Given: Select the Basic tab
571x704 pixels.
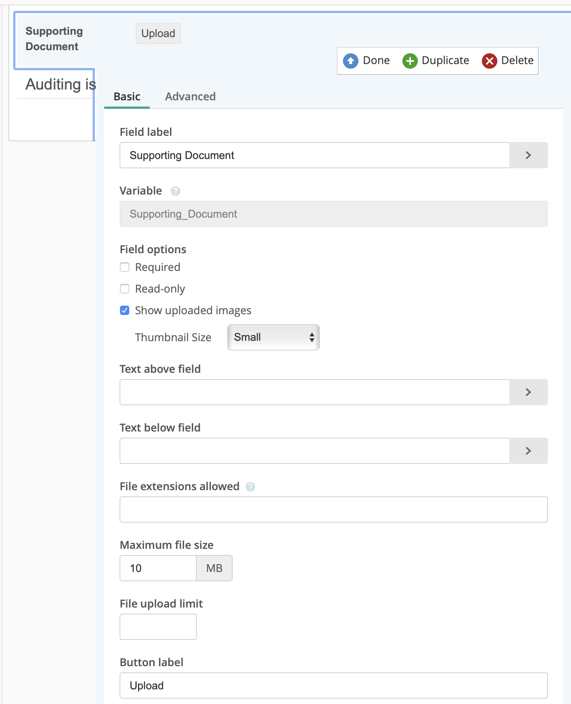Looking at the screenshot, I should [127, 96].
